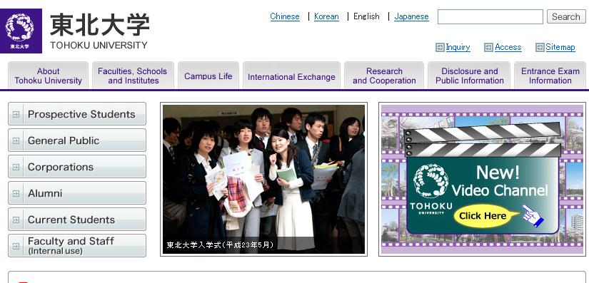
Task: Click the arrow icon on Alumni
Action: point(16,193)
